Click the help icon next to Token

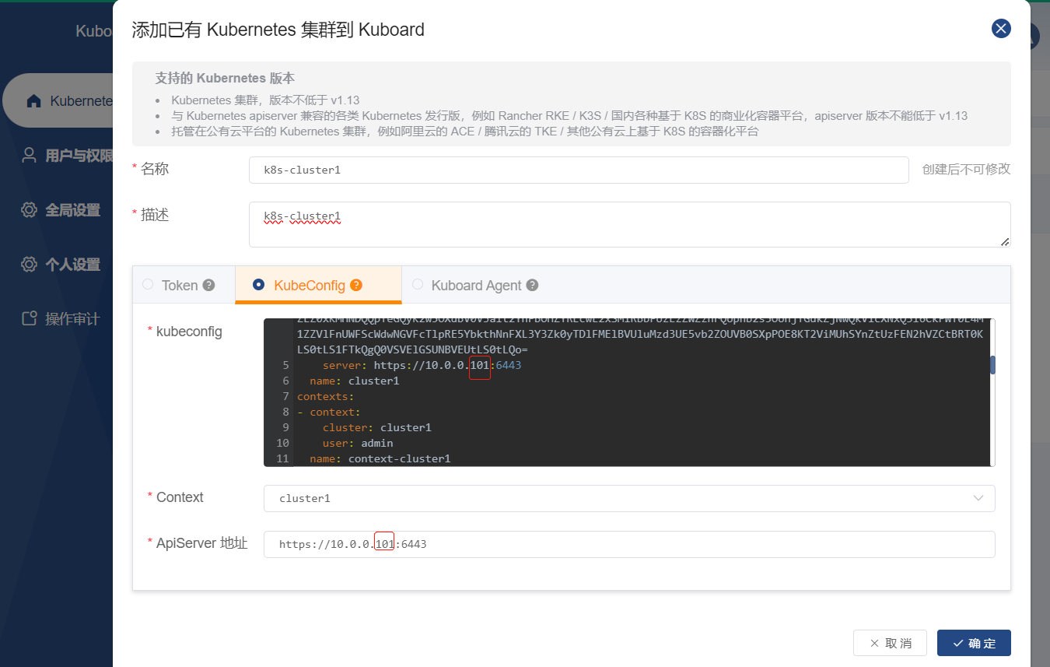click(x=208, y=286)
